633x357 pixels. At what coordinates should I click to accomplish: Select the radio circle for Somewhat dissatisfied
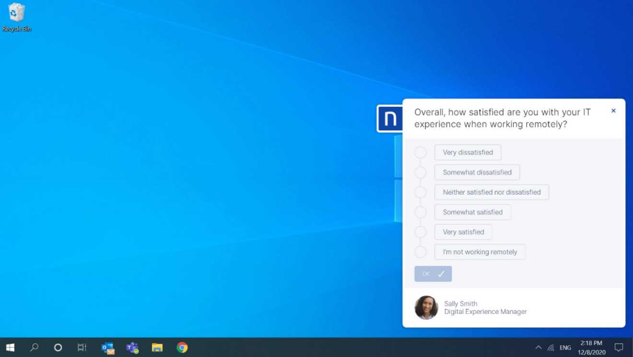pos(420,173)
